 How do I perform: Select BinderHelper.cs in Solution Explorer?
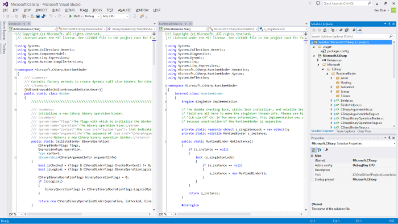(351, 105)
